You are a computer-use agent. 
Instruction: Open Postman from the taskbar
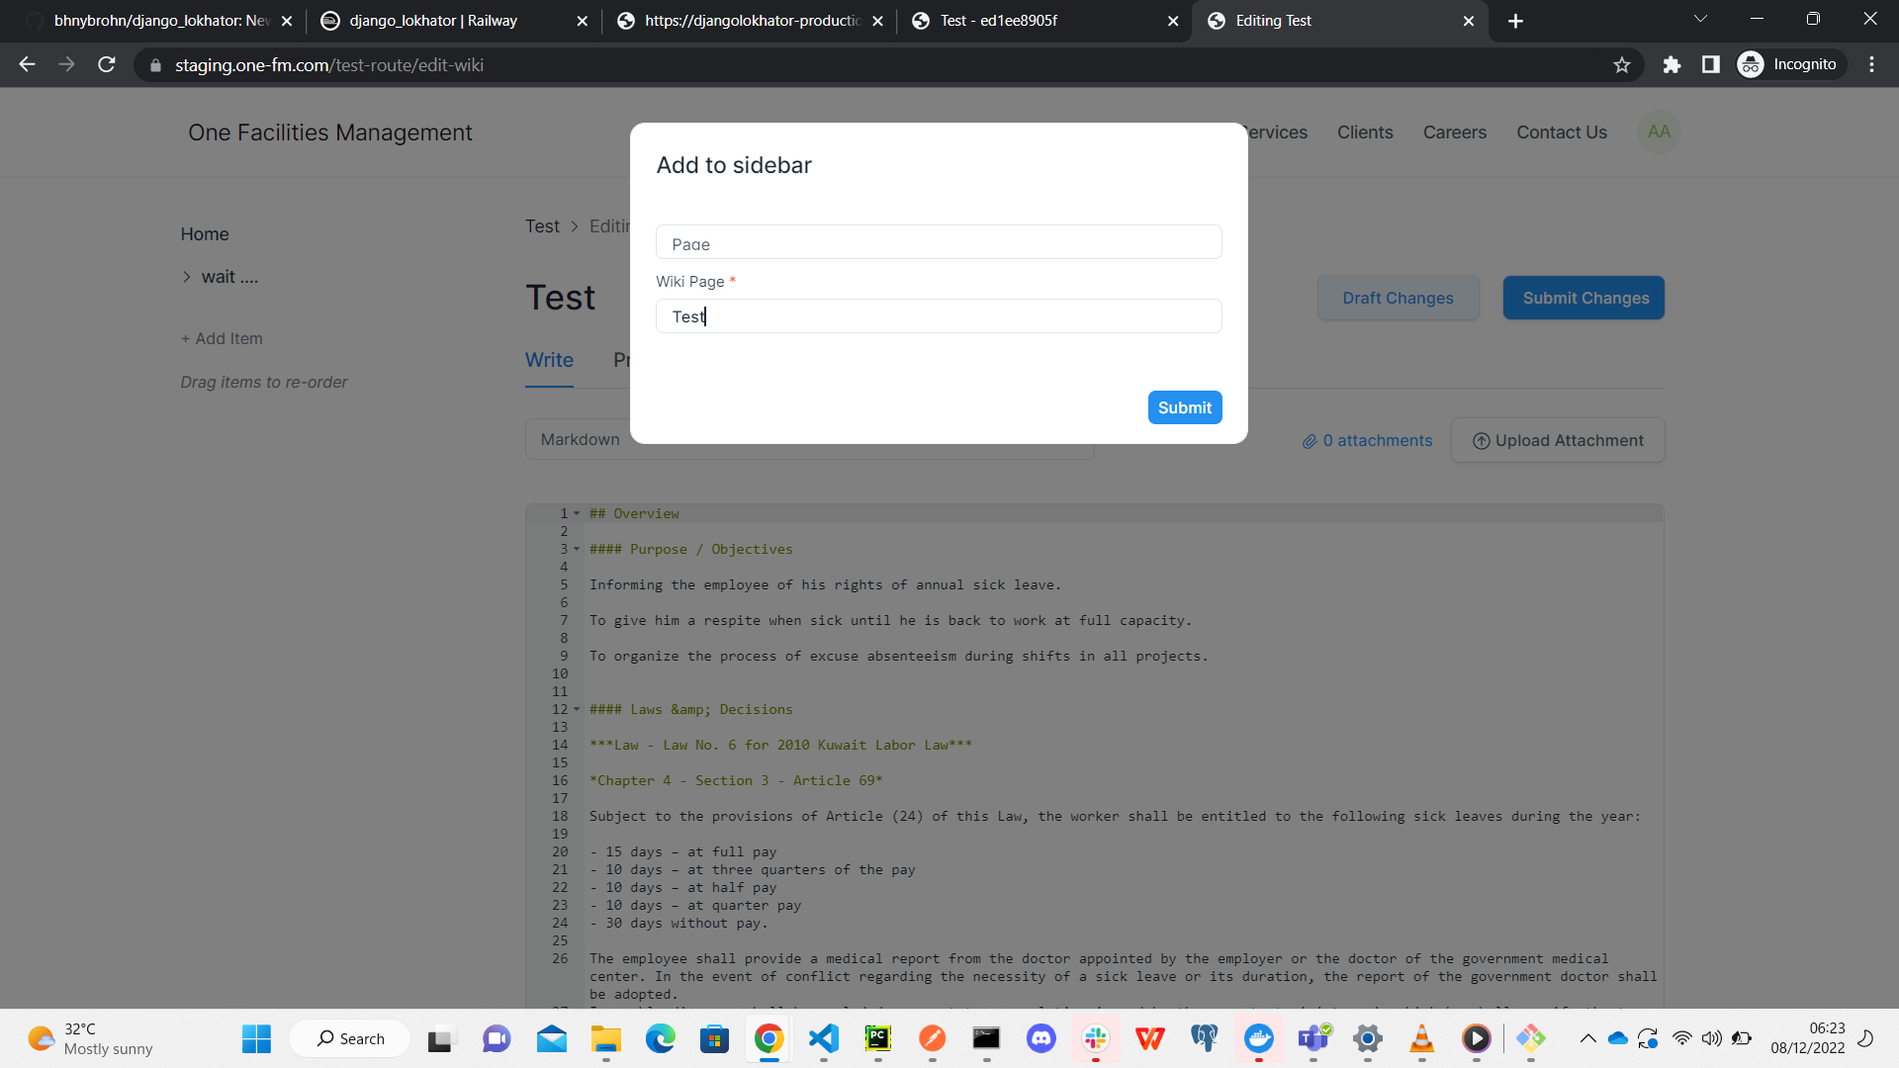pos(933,1039)
